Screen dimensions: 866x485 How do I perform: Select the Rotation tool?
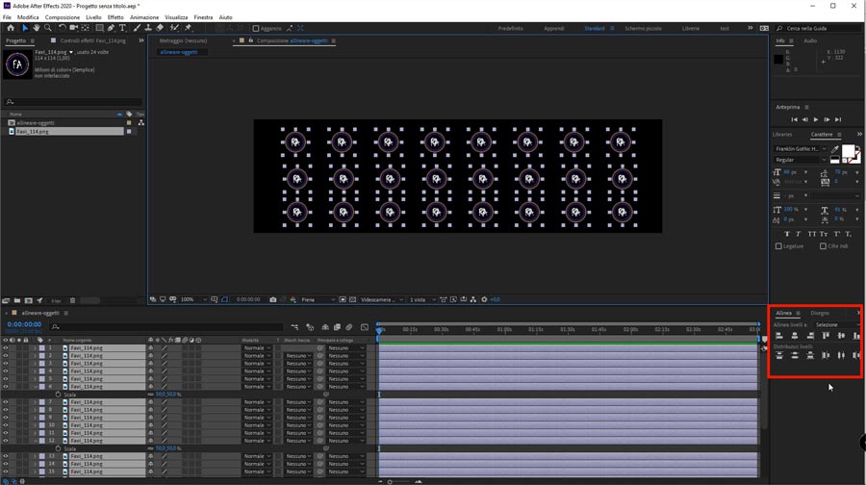click(62, 28)
